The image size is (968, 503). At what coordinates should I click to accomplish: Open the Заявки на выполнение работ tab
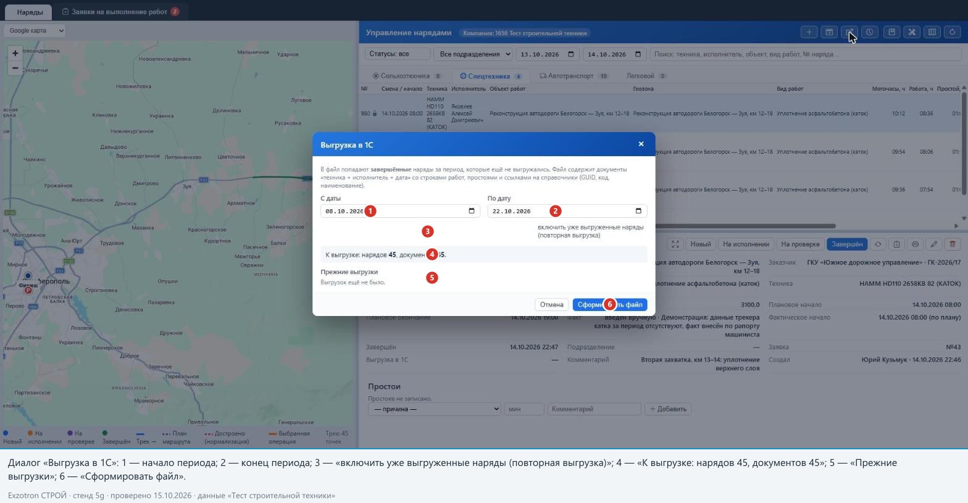[x=120, y=12]
